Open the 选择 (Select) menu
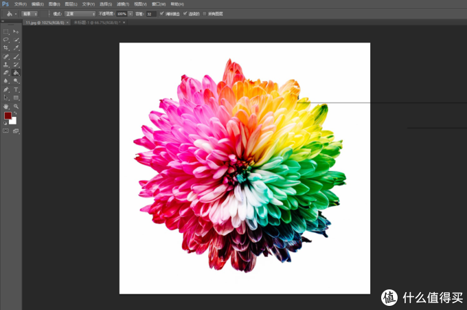Viewport: 467px width, 310px height. 106,4
